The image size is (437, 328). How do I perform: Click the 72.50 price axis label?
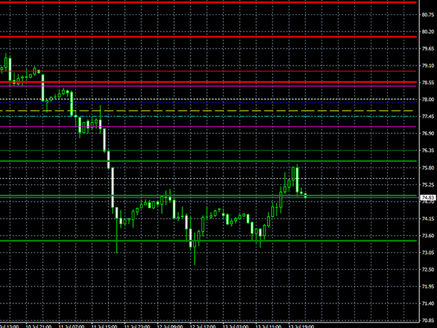click(x=428, y=270)
